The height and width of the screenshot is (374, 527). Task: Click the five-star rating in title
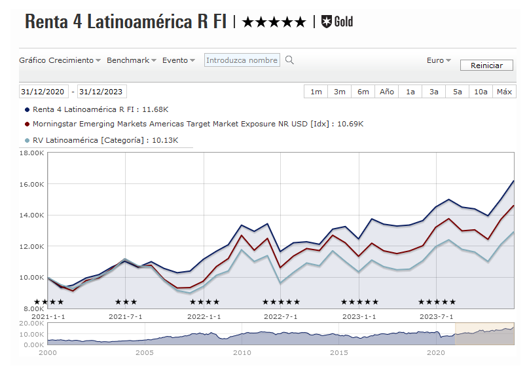click(x=274, y=22)
